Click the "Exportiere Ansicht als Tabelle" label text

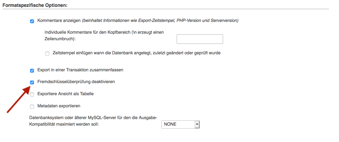point(66,94)
